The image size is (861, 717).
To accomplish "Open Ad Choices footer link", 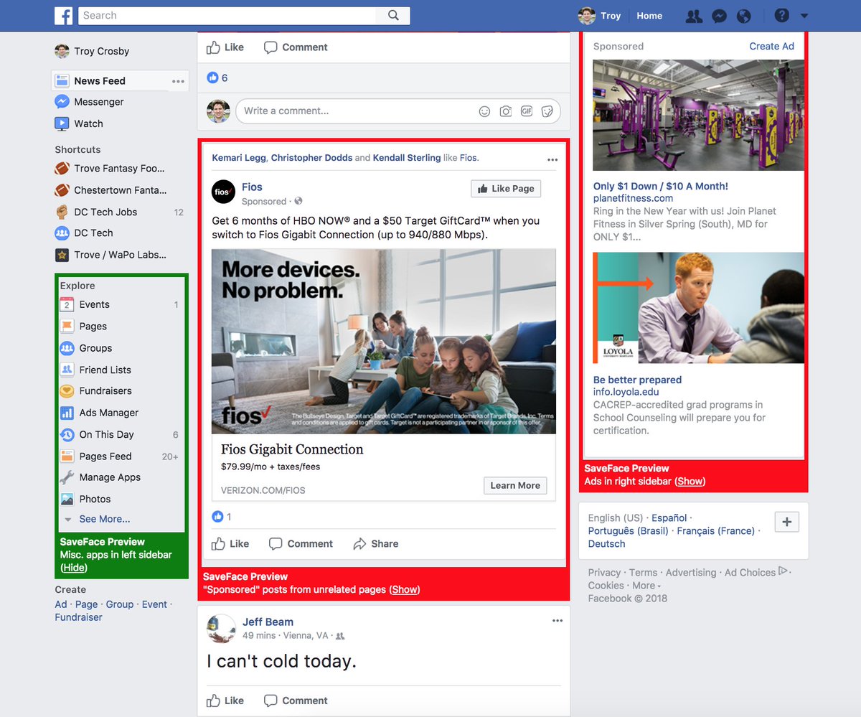I will [750, 572].
